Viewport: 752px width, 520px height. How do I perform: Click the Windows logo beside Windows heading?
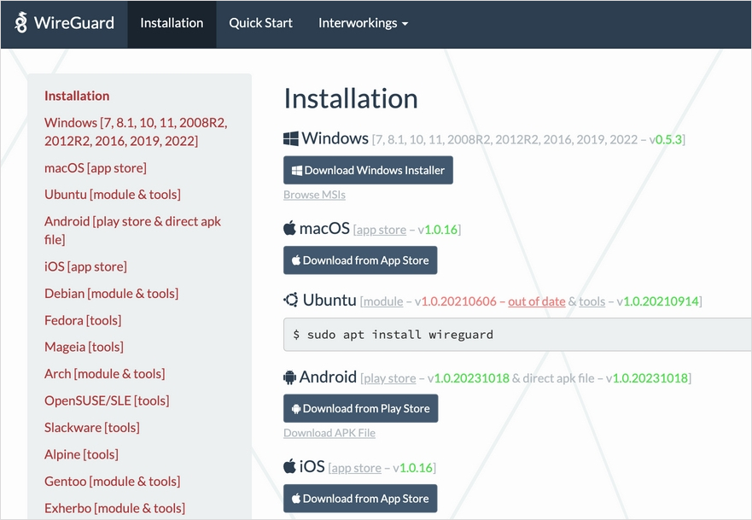tap(290, 138)
